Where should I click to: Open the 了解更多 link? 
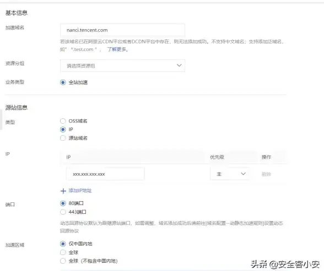tap(117, 49)
